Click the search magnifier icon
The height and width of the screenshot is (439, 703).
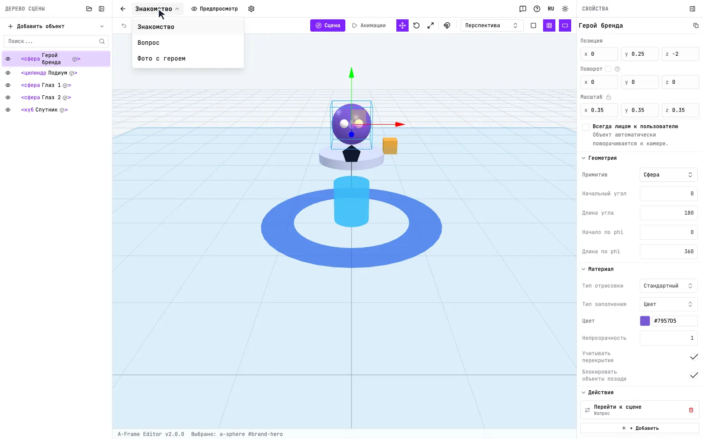point(102,41)
